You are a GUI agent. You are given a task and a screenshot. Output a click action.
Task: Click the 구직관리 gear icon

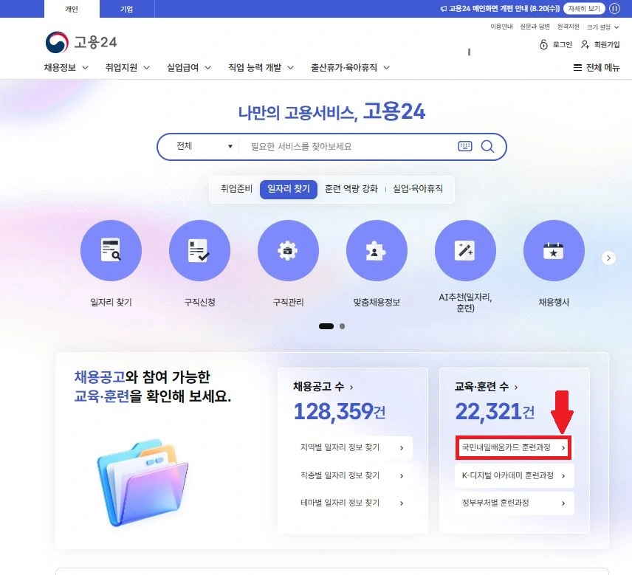tap(288, 250)
